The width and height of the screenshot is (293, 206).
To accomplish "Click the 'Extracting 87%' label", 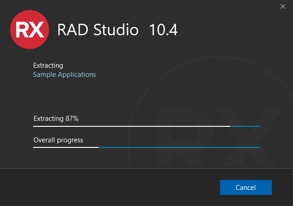I will [x=56, y=119].
